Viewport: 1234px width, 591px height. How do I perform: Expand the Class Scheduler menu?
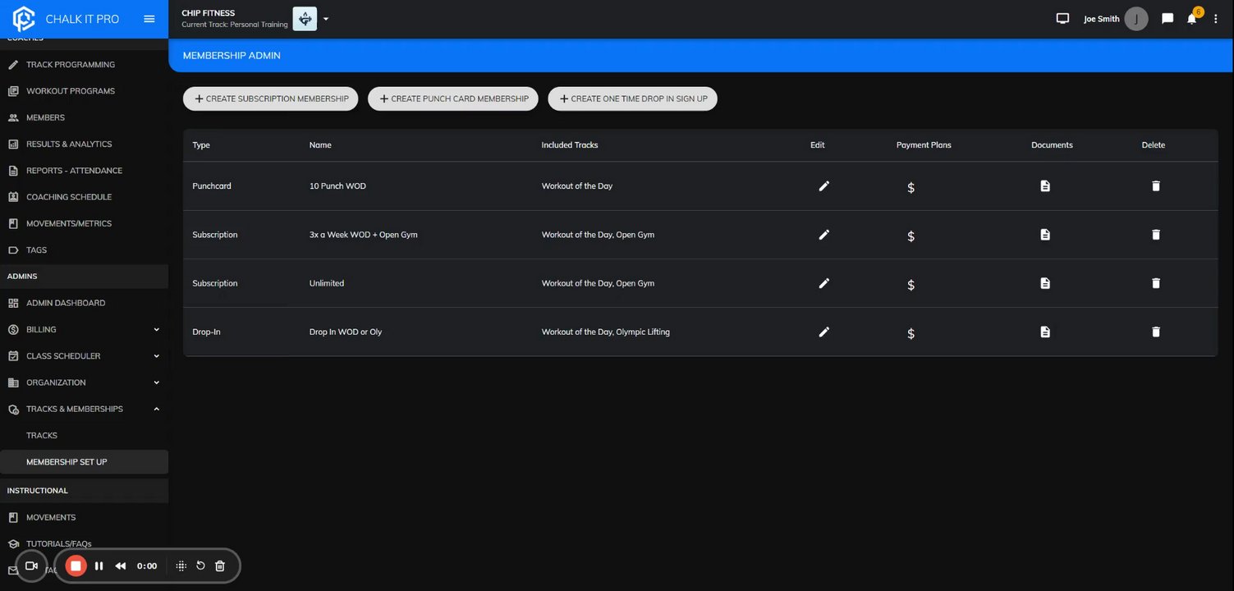[156, 356]
